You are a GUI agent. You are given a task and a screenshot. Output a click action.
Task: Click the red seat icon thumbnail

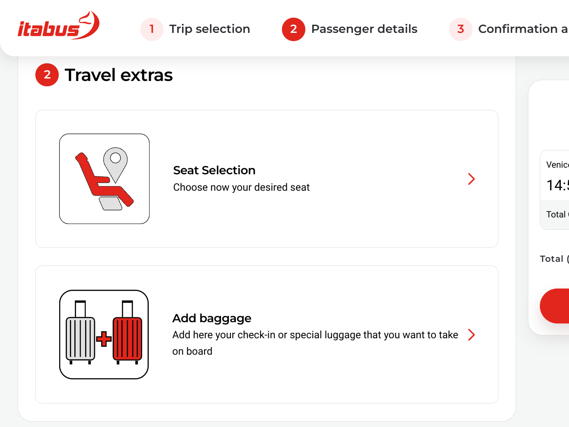pyautogui.click(x=104, y=179)
